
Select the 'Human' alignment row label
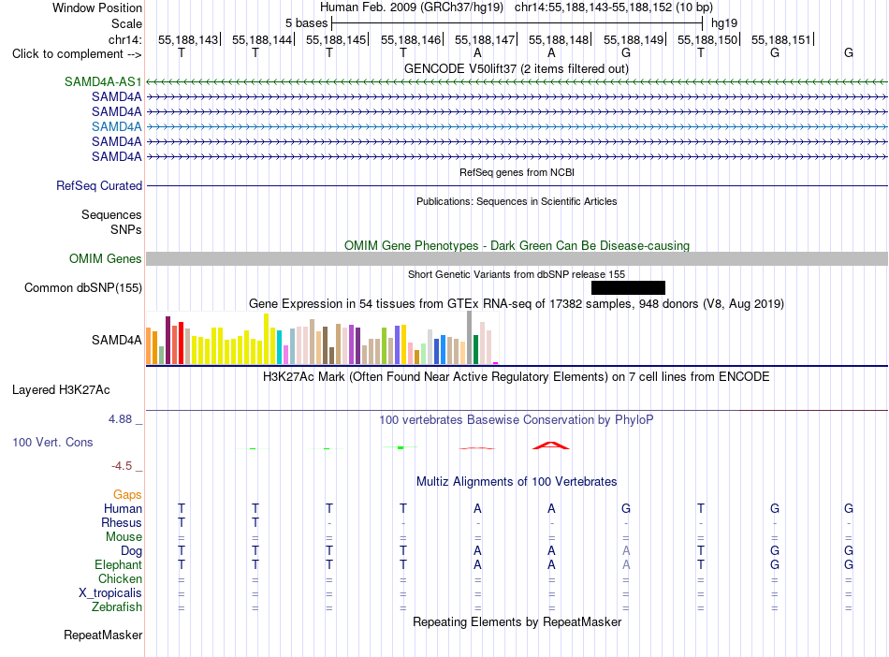(123, 508)
